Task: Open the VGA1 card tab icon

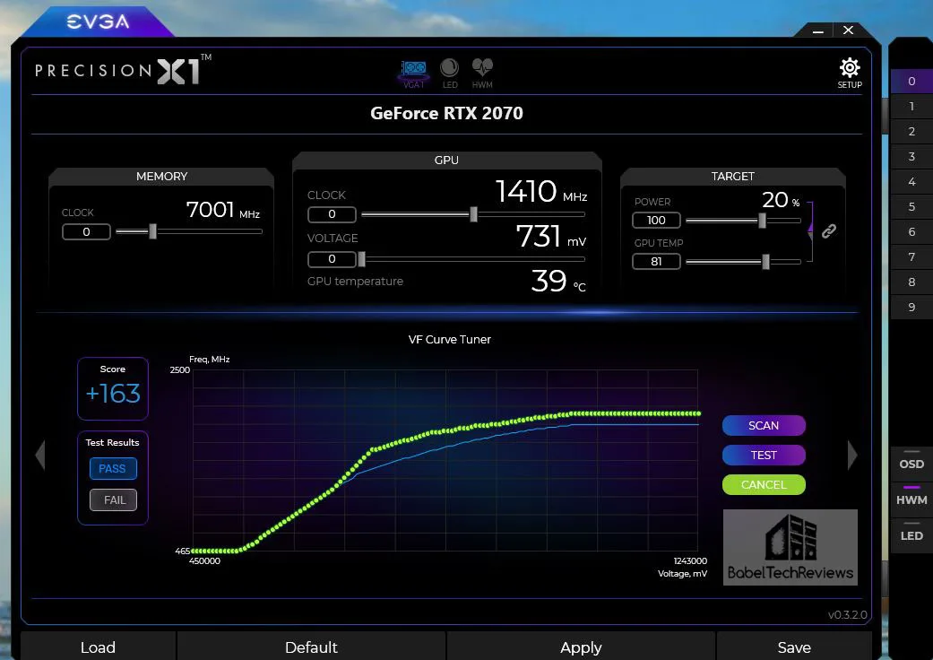Action: [413, 74]
